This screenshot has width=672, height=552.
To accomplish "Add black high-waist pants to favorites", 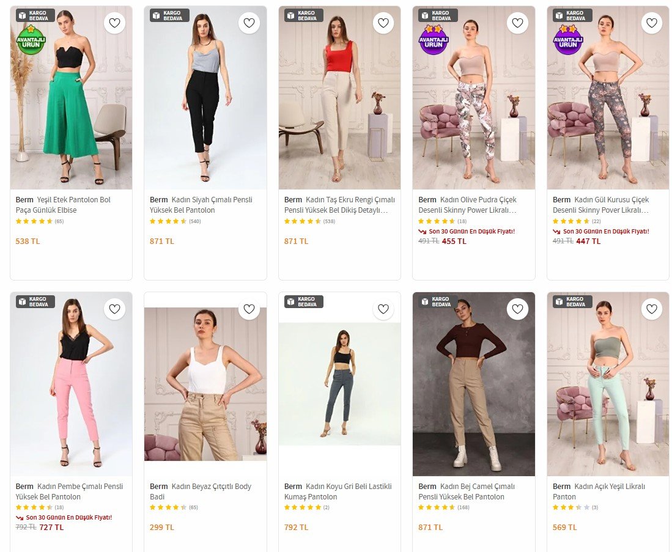I will point(249,23).
